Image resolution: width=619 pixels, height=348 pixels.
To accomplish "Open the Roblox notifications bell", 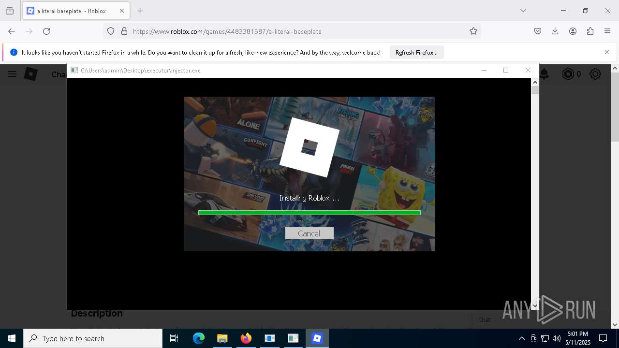I will [545, 74].
